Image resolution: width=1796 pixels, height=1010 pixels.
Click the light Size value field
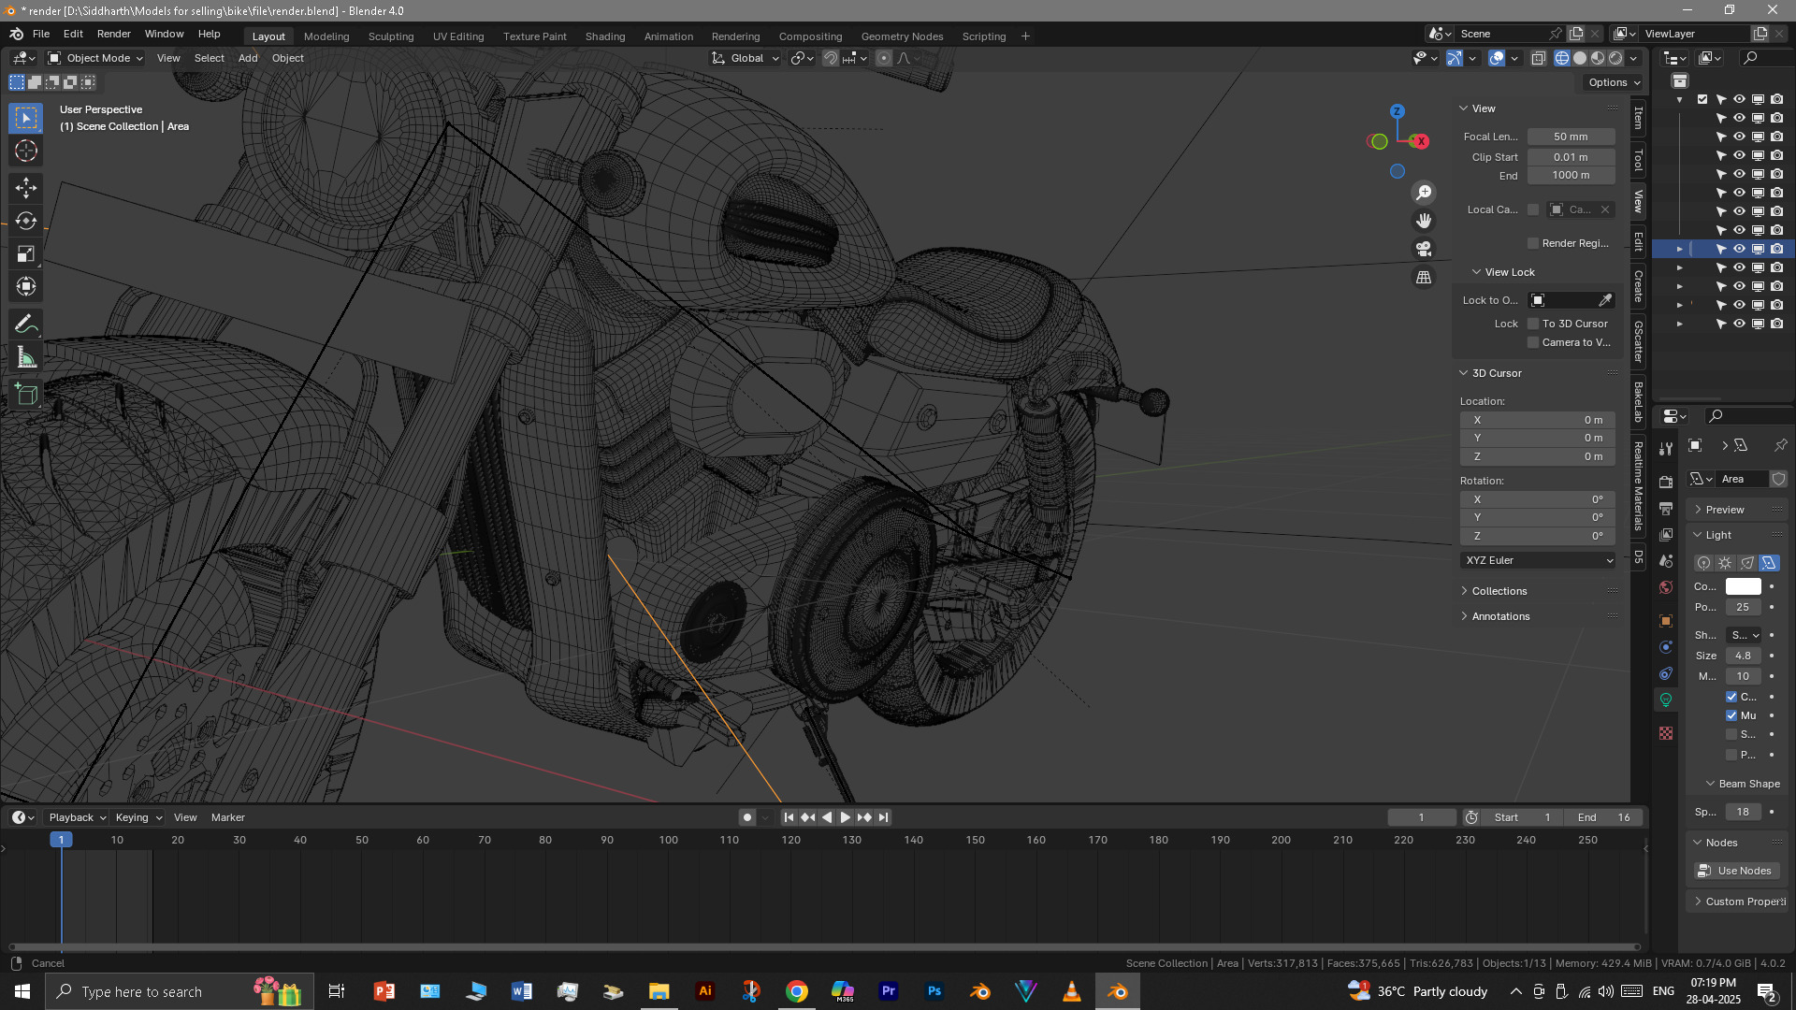click(x=1744, y=656)
